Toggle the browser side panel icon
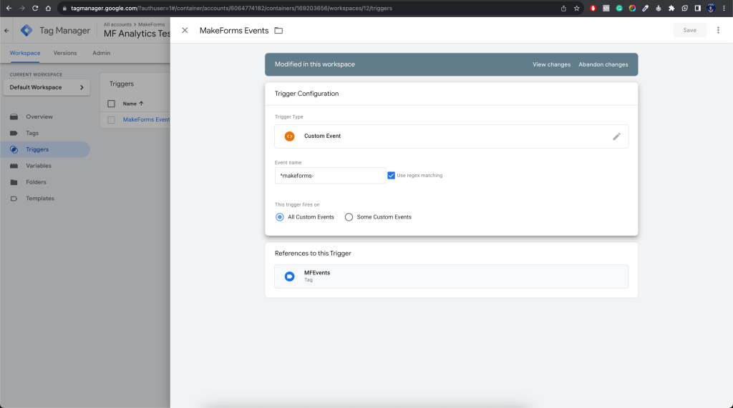 (x=697, y=8)
